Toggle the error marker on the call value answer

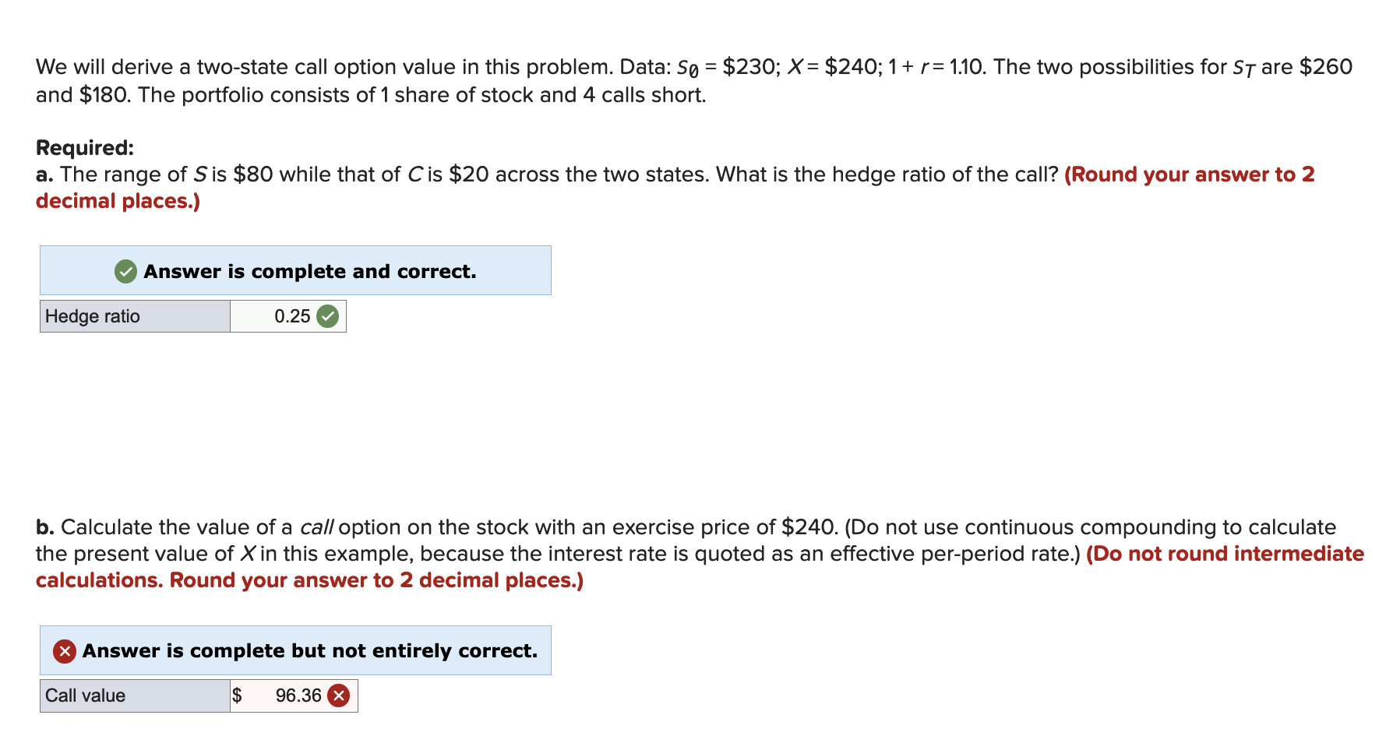click(338, 695)
